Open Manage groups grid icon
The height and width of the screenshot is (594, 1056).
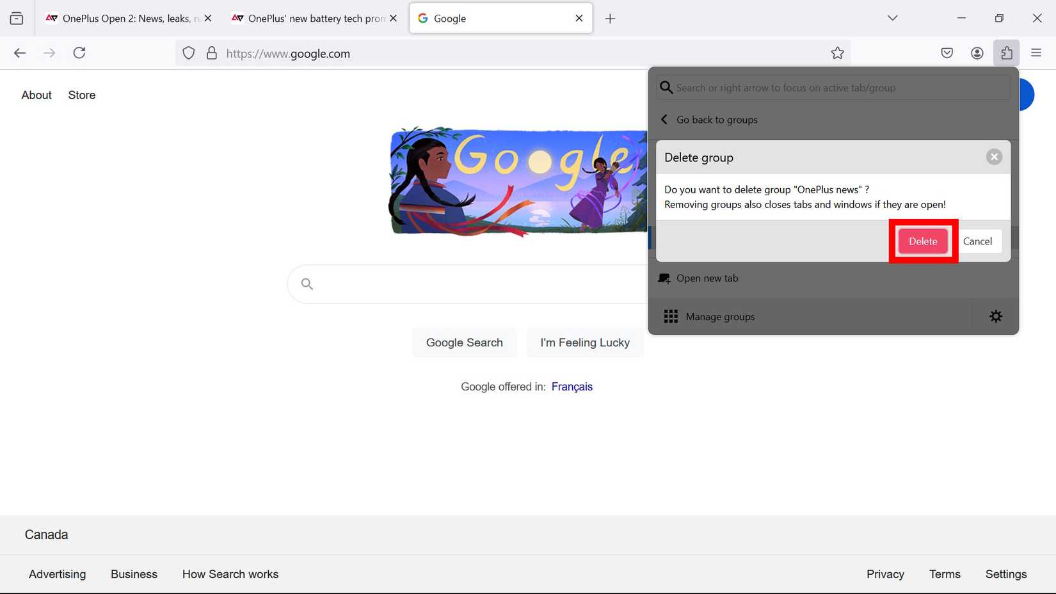tap(670, 316)
